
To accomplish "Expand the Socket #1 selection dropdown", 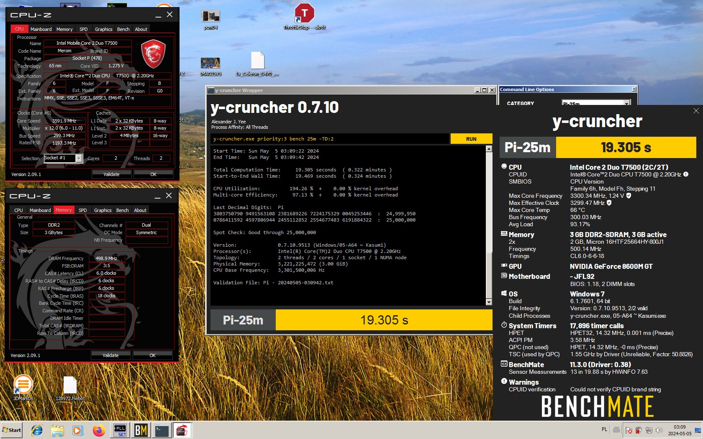I will 79,158.
